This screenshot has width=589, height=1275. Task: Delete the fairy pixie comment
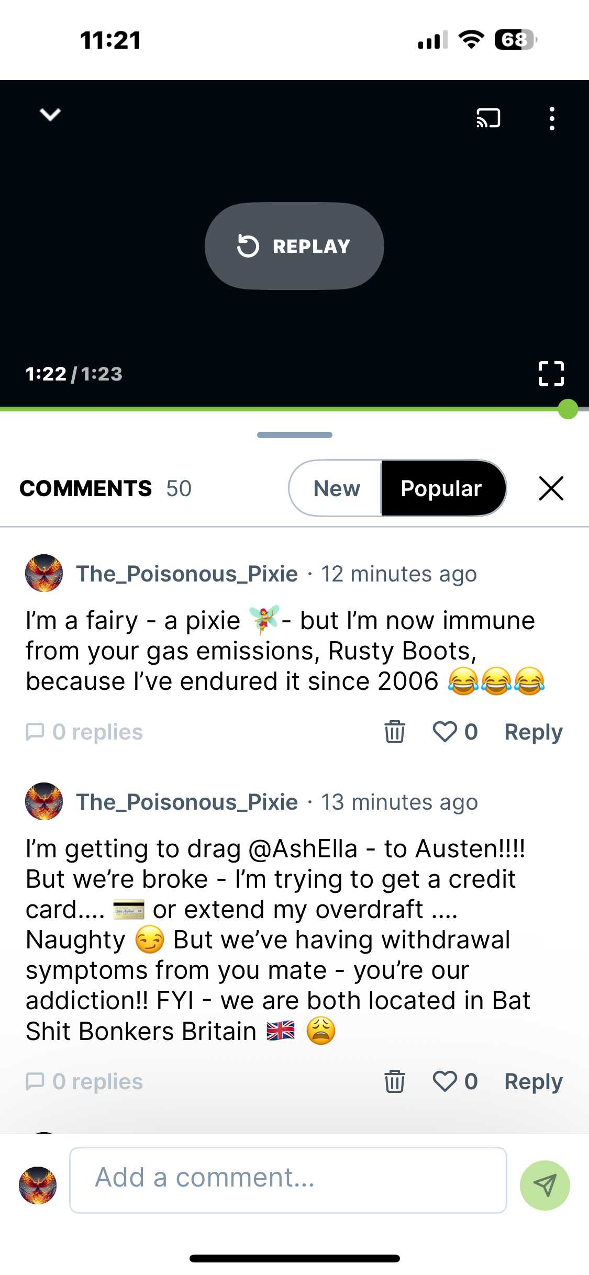(394, 731)
